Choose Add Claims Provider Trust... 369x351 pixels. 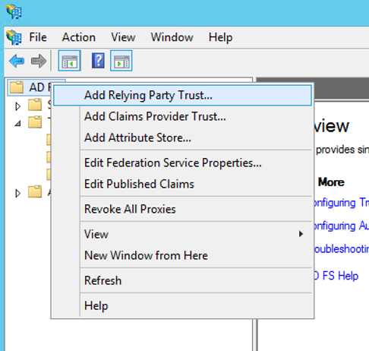point(182,116)
